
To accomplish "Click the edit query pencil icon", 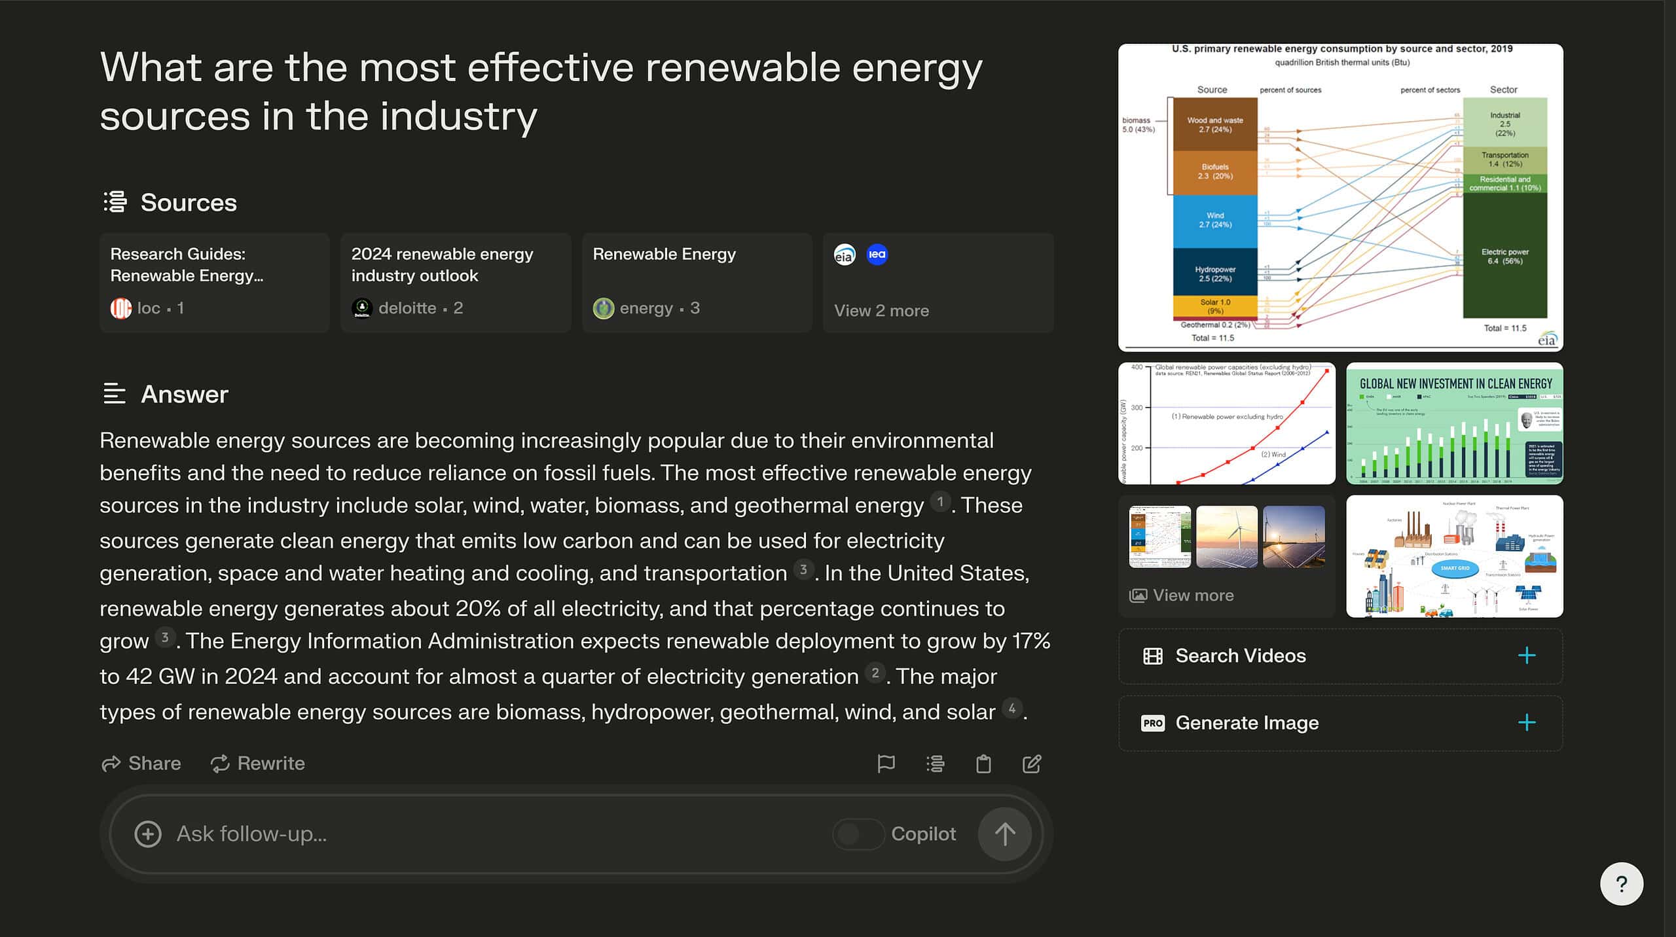I will click(1032, 764).
